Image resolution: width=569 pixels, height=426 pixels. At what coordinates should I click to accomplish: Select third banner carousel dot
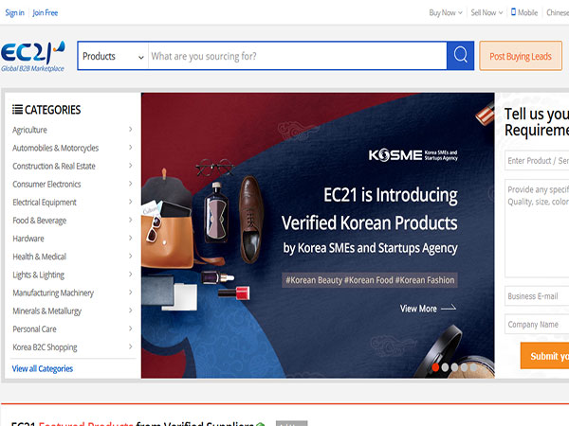point(454,367)
